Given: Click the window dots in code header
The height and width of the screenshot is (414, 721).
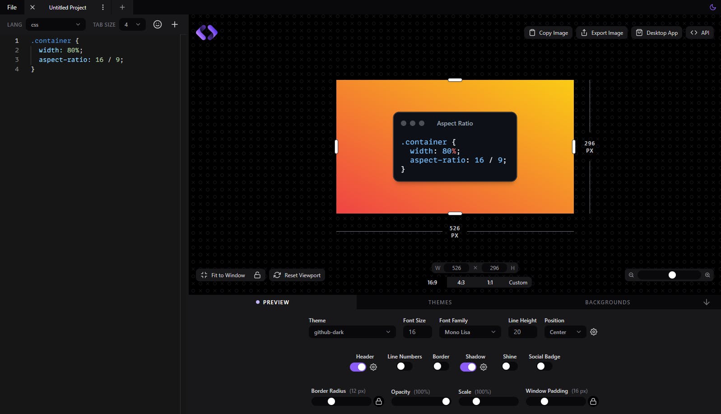Looking at the screenshot, I should [x=413, y=123].
